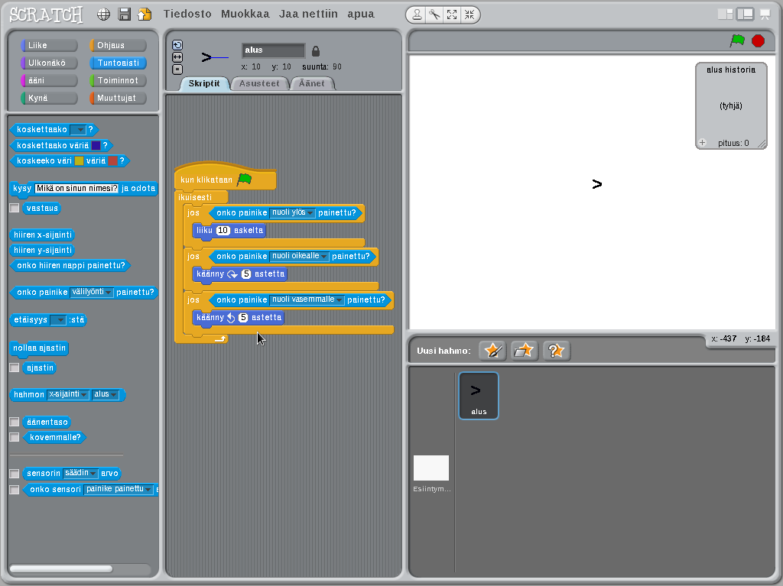Click sprite direction indicator preview
Screen dimensions: 783x586
pos(214,57)
